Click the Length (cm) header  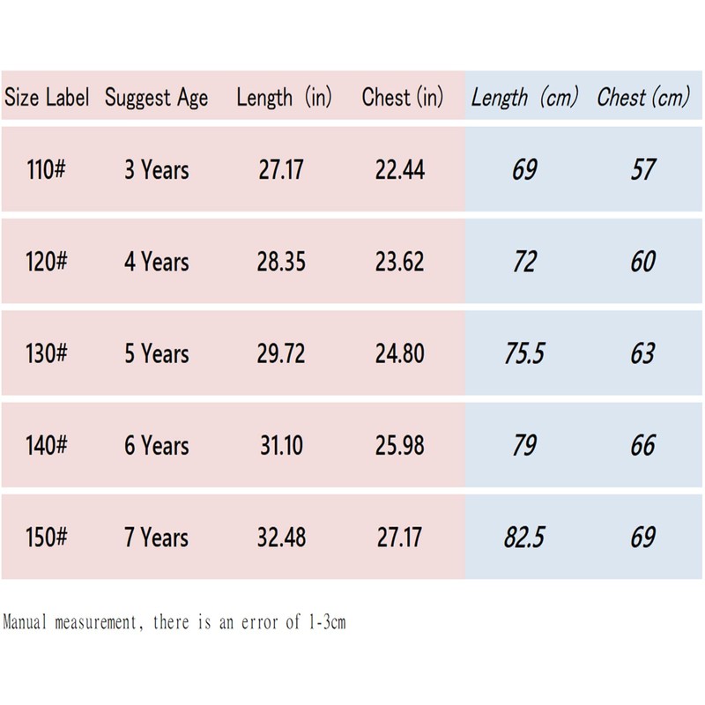point(523,98)
